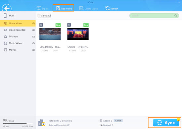Click the New badge on Shakira video
Screen dimensions: 182x129
pos(86,25)
